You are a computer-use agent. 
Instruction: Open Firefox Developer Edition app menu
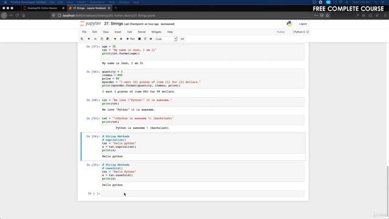click(28, 2)
